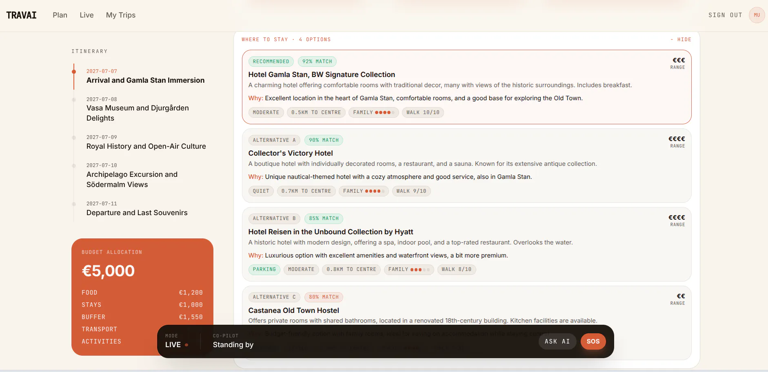This screenshot has width=768, height=372.
Task: Click the QUIET tag on Collector's Victory
Action: click(x=261, y=191)
